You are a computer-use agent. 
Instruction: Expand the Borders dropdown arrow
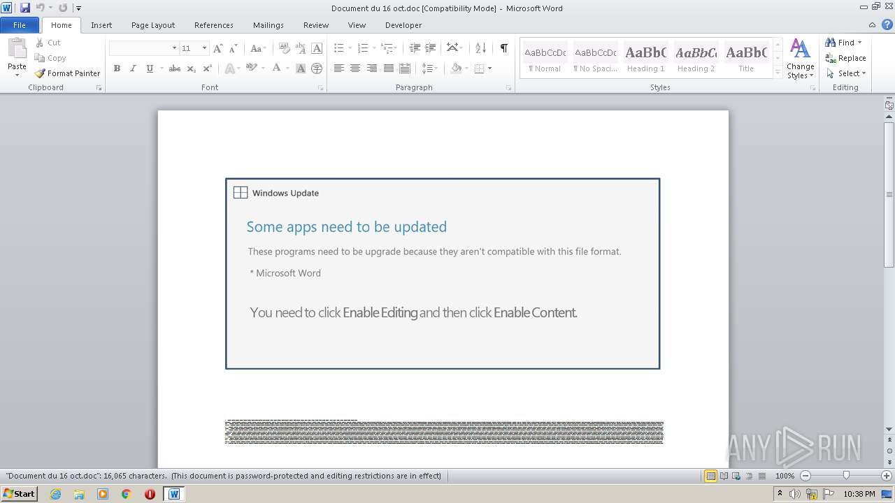[x=489, y=68]
